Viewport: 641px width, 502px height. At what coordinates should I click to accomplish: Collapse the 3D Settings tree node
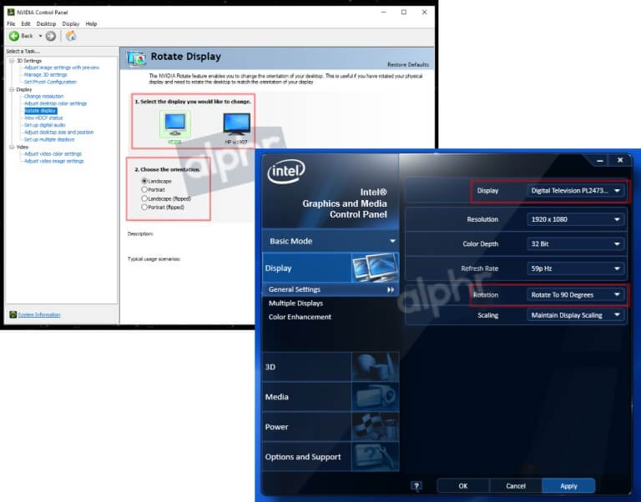12,60
